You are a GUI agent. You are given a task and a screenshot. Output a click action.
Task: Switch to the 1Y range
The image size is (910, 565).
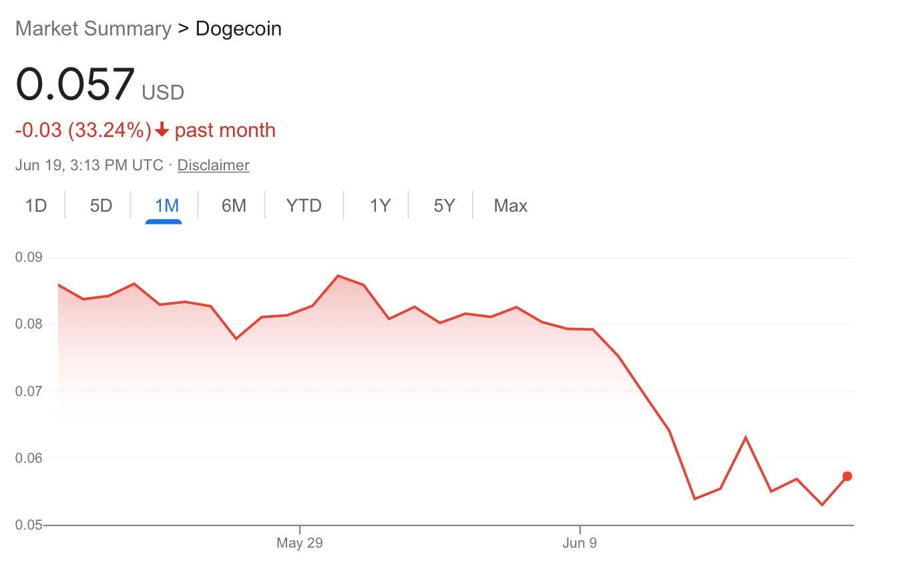tap(380, 206)
